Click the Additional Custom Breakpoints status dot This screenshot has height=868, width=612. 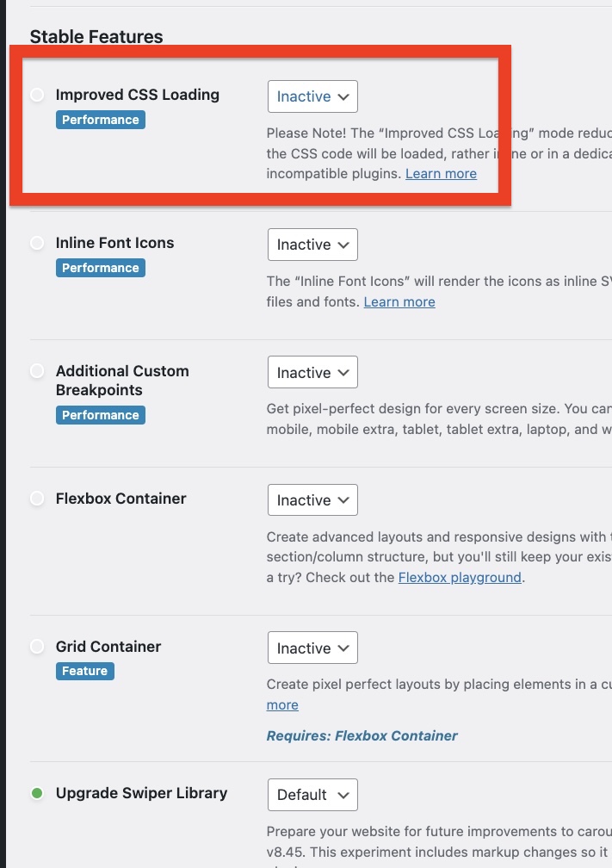(x=37, y=371)
